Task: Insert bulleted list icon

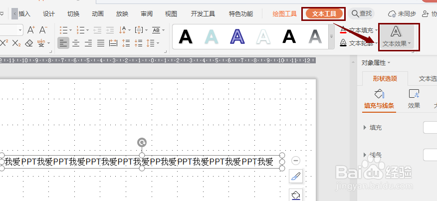Action: pyautogui.click(x=63, y=30)
